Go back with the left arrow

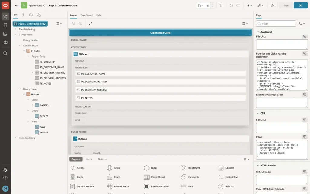16,5
